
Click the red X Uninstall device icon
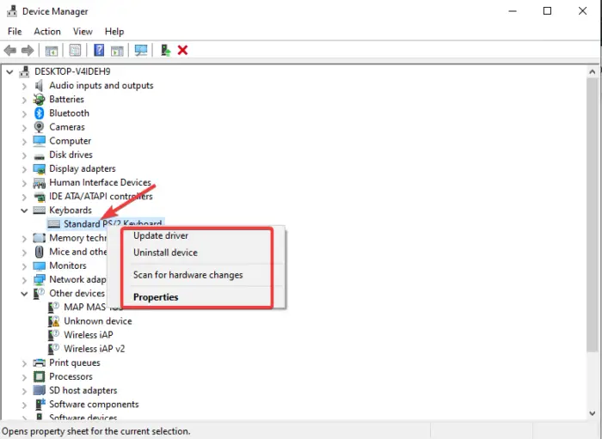point(182,50)
